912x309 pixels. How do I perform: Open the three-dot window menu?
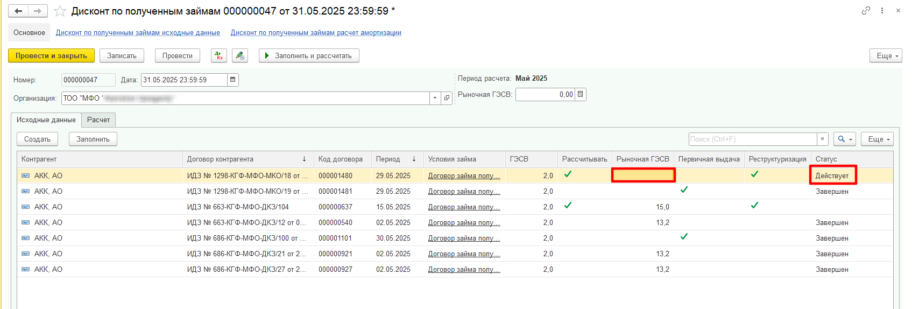[x=882, y=10]
